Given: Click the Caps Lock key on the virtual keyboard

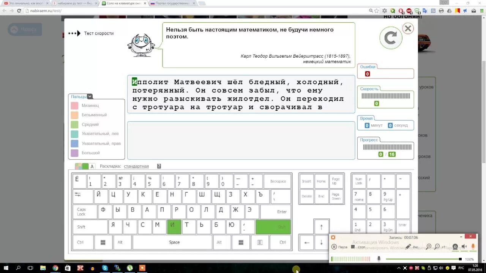Looking at the screenshot, I should 85,212.
